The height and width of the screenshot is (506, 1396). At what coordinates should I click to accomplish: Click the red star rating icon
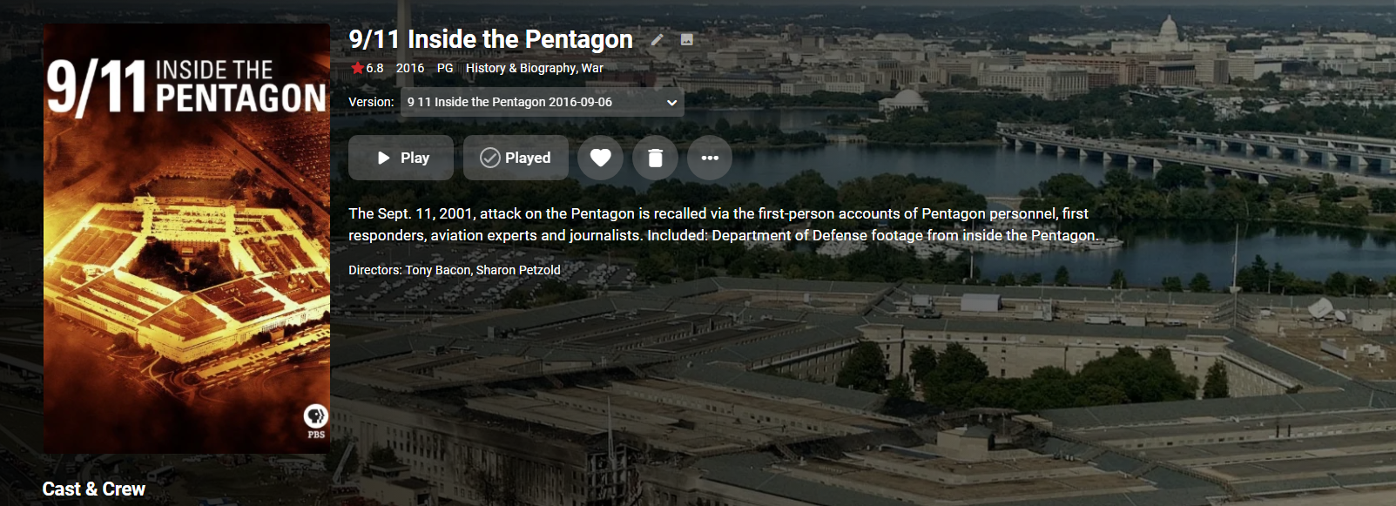point(357,68)
